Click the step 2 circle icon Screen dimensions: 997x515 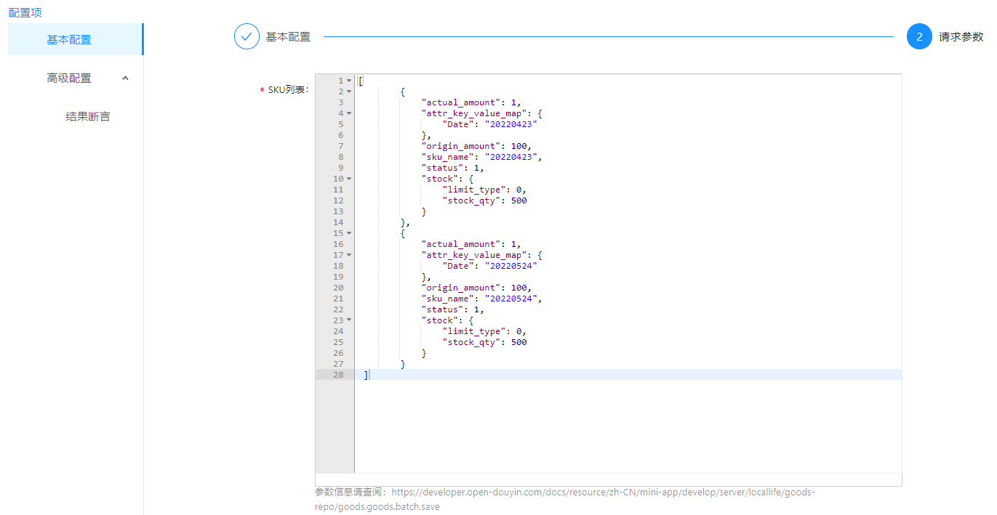[x=919, y=36]
